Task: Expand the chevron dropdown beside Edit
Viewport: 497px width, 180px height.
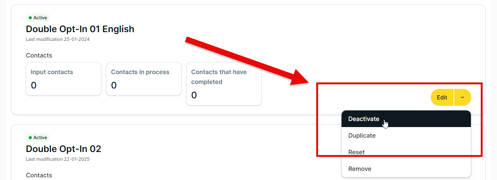Action: pos(462,97)
